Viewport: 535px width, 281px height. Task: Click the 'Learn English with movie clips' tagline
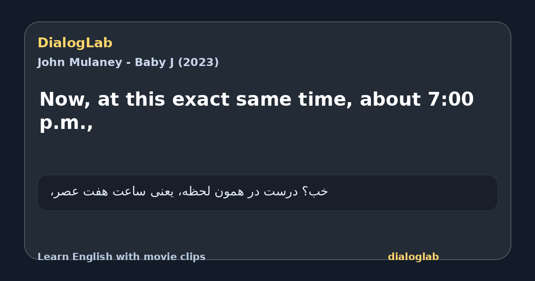point(121,257)
